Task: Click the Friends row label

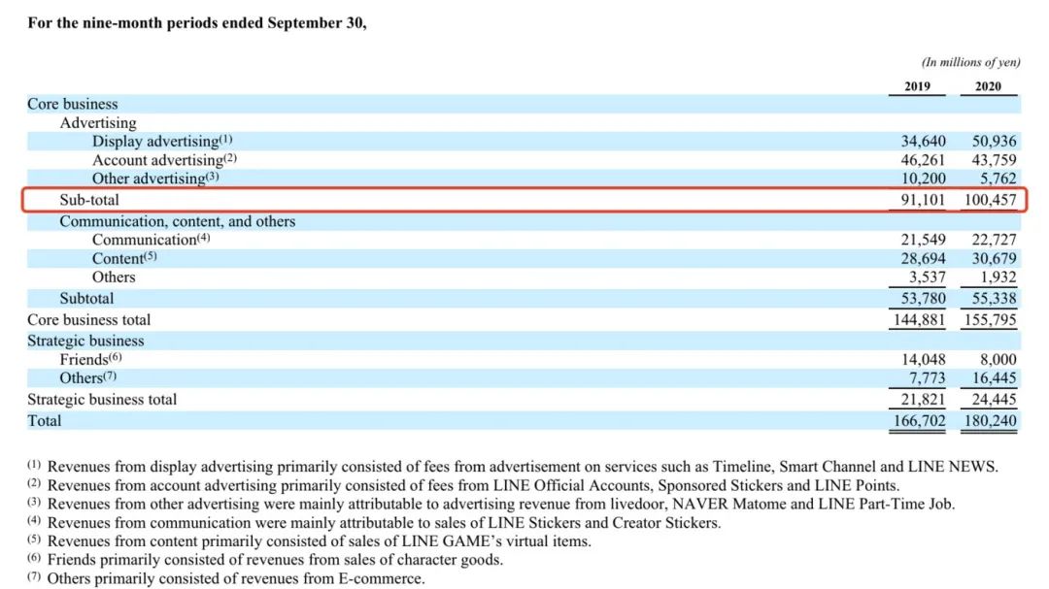Action: [90, 359]
